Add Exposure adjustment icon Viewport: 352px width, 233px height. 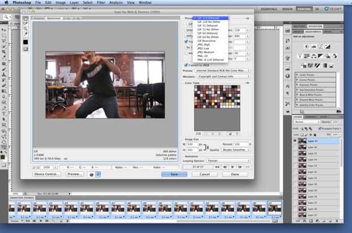tap(328, 47)
